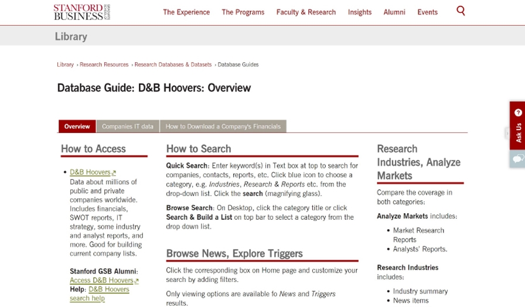This screenshot has width=525, height=307.
Task: Click the Ask Us question mark icon
Action: (518, 112)
